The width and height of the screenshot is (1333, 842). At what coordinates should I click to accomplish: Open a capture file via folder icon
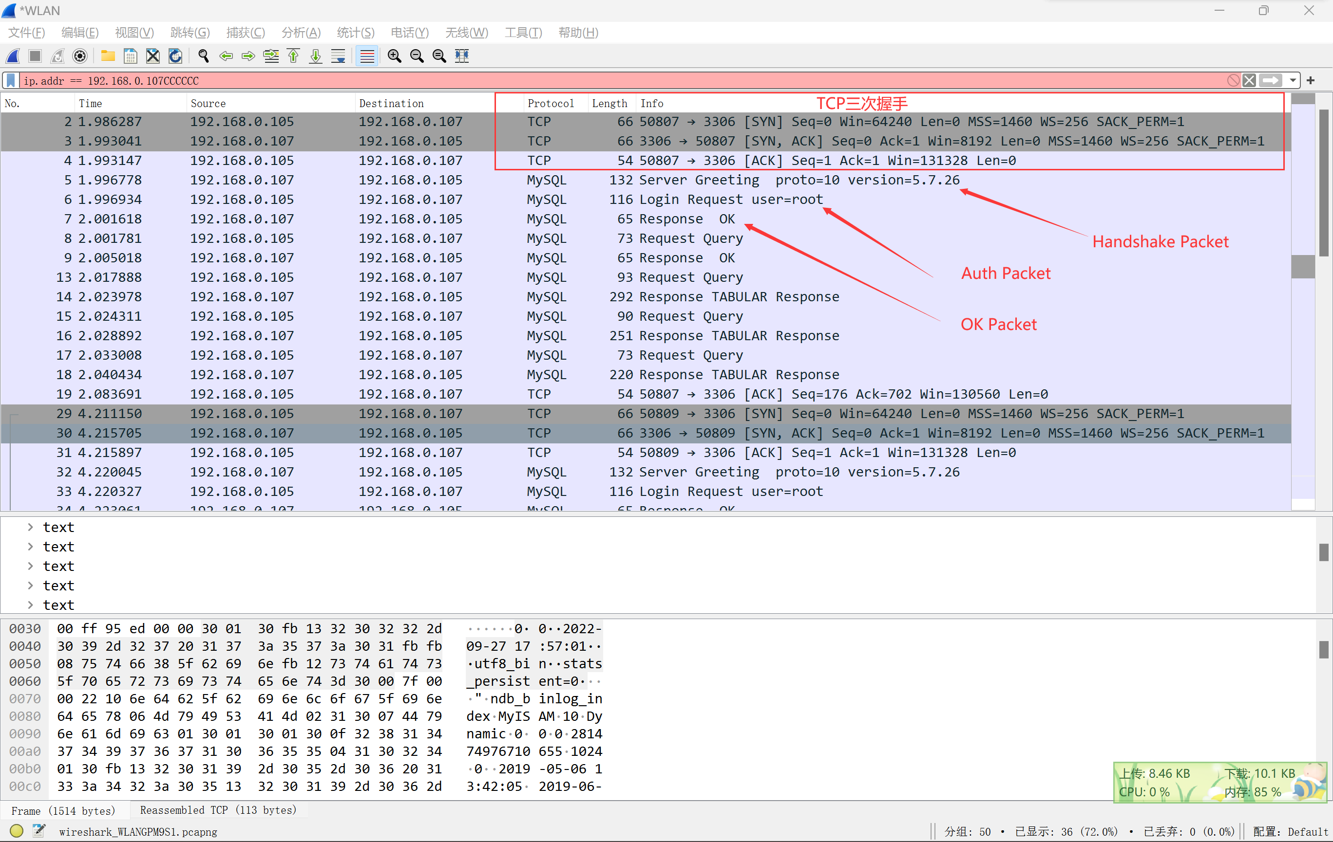pyautogui.click(x=108, y=56)
